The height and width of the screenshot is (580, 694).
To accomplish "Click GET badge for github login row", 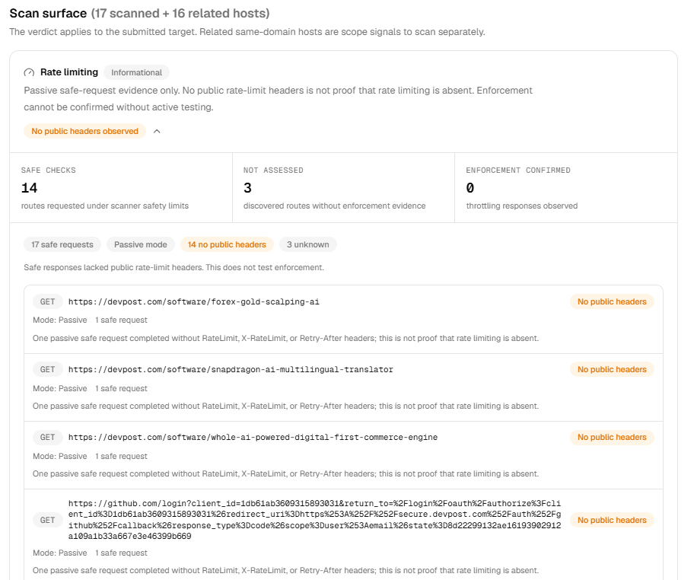I will point(48,520).
